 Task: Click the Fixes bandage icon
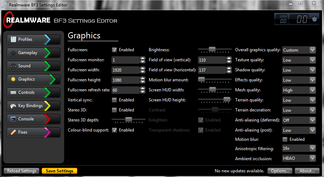(13, 132)
